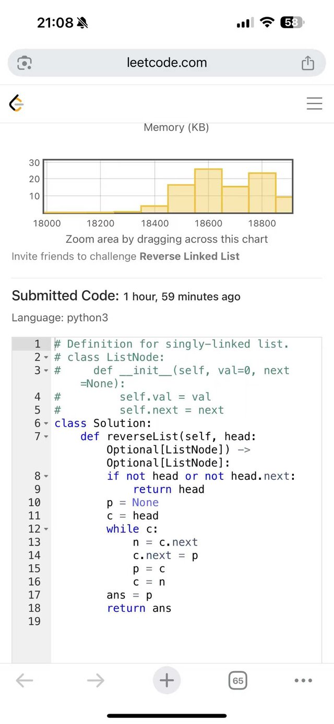
Task: Show open tabs with the 65 tabs button
Action: (x=237, y=680)
